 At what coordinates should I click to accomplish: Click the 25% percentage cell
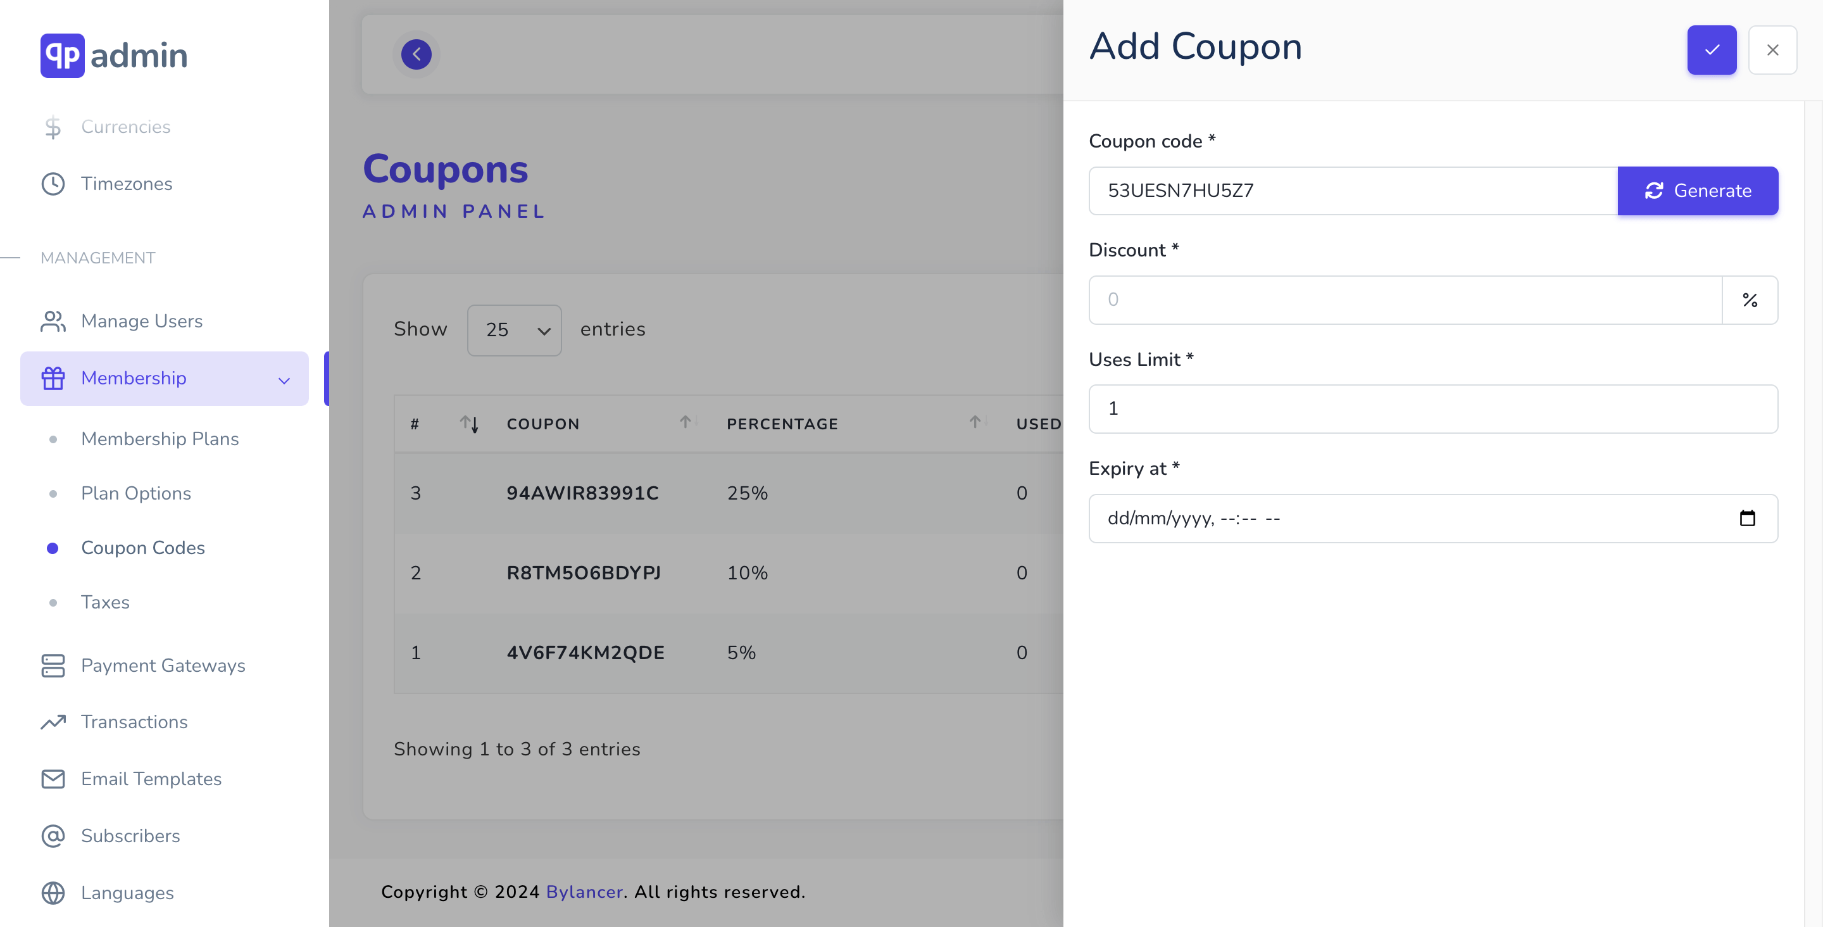click(748, 494)
